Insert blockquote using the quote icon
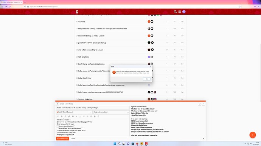 tap(73, 116)
